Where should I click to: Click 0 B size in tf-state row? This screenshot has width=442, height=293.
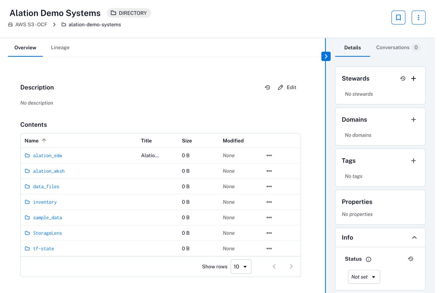[186, 248]
